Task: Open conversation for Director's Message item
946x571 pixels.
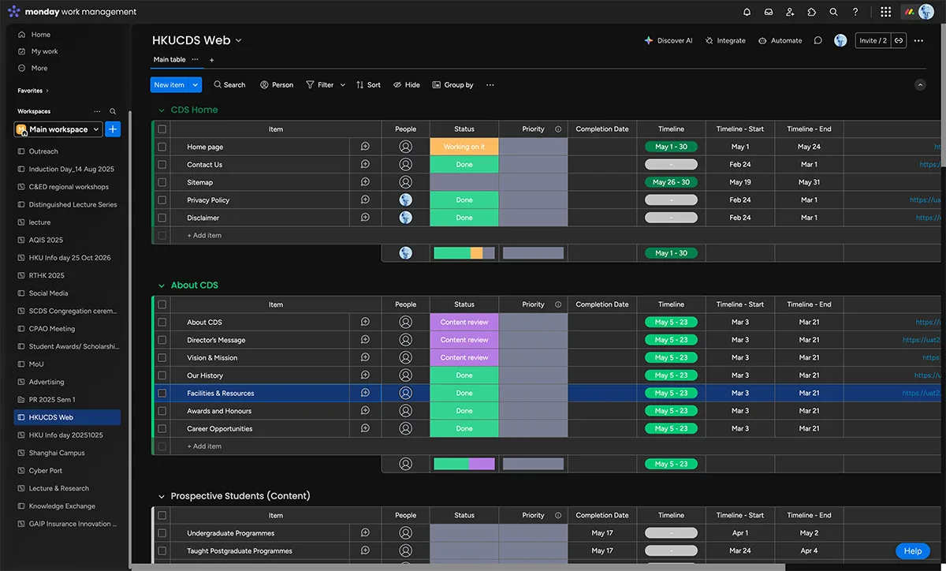Action: 365,340
